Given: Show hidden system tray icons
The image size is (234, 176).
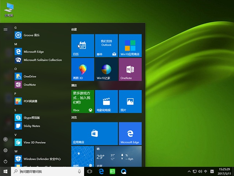Looking at the screenshot, I should pyautogui.click(x=189, y=171).
